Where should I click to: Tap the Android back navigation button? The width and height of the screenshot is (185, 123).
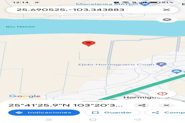[x=137, y=120]
